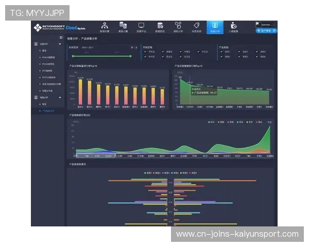Open the data management icon in top navigation
Screen dimensions: 309x247
pos(160,27)
